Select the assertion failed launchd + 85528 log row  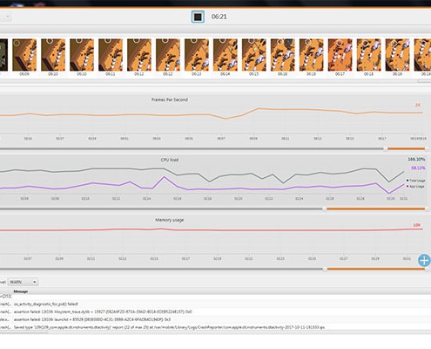coord(215,319)
